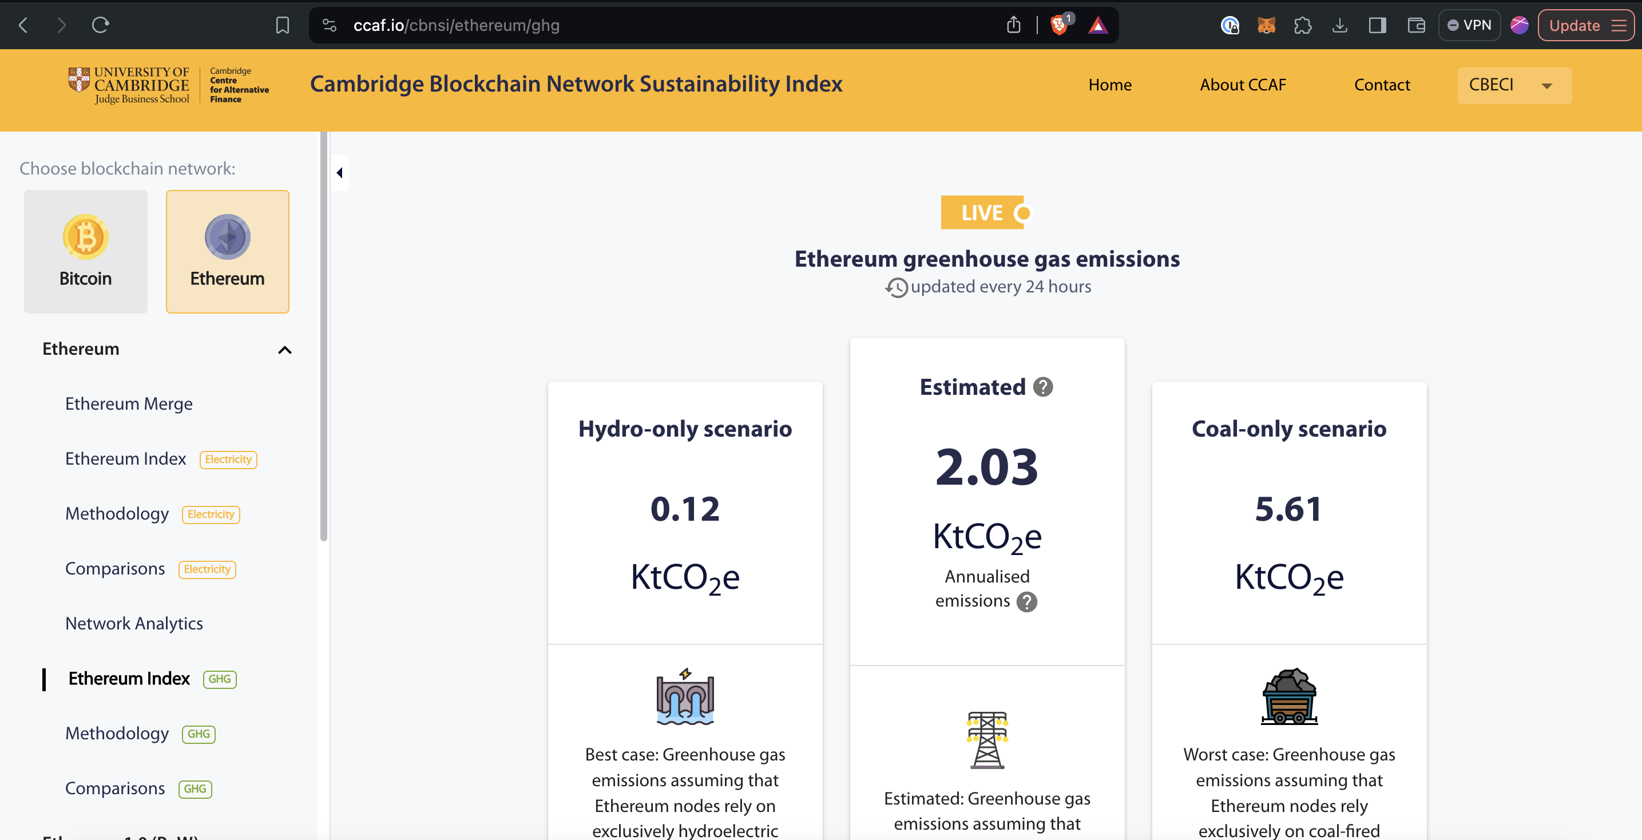
Task: Open the MetaMask fox extension
Action: (x=1266, y=26)
